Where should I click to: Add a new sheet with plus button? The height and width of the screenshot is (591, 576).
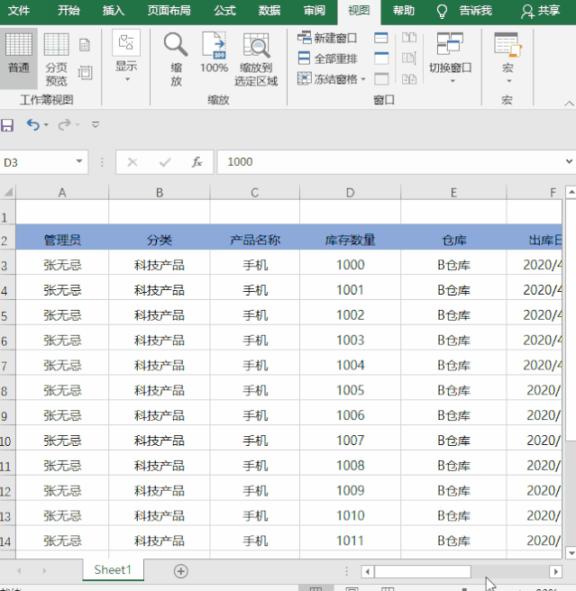tap(181, 571)
